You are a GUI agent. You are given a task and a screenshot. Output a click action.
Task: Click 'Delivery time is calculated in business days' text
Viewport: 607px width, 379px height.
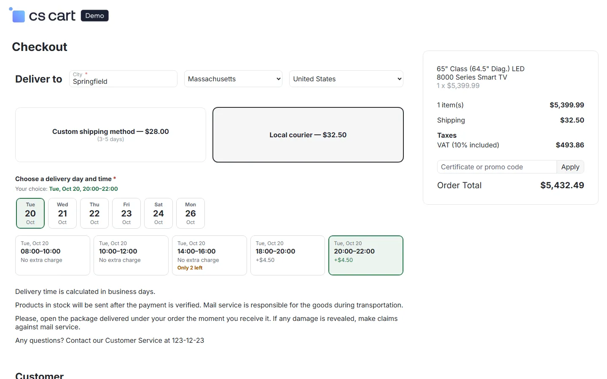(x=85, y=291)
